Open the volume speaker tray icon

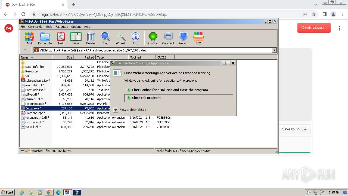tap(309, 192)
